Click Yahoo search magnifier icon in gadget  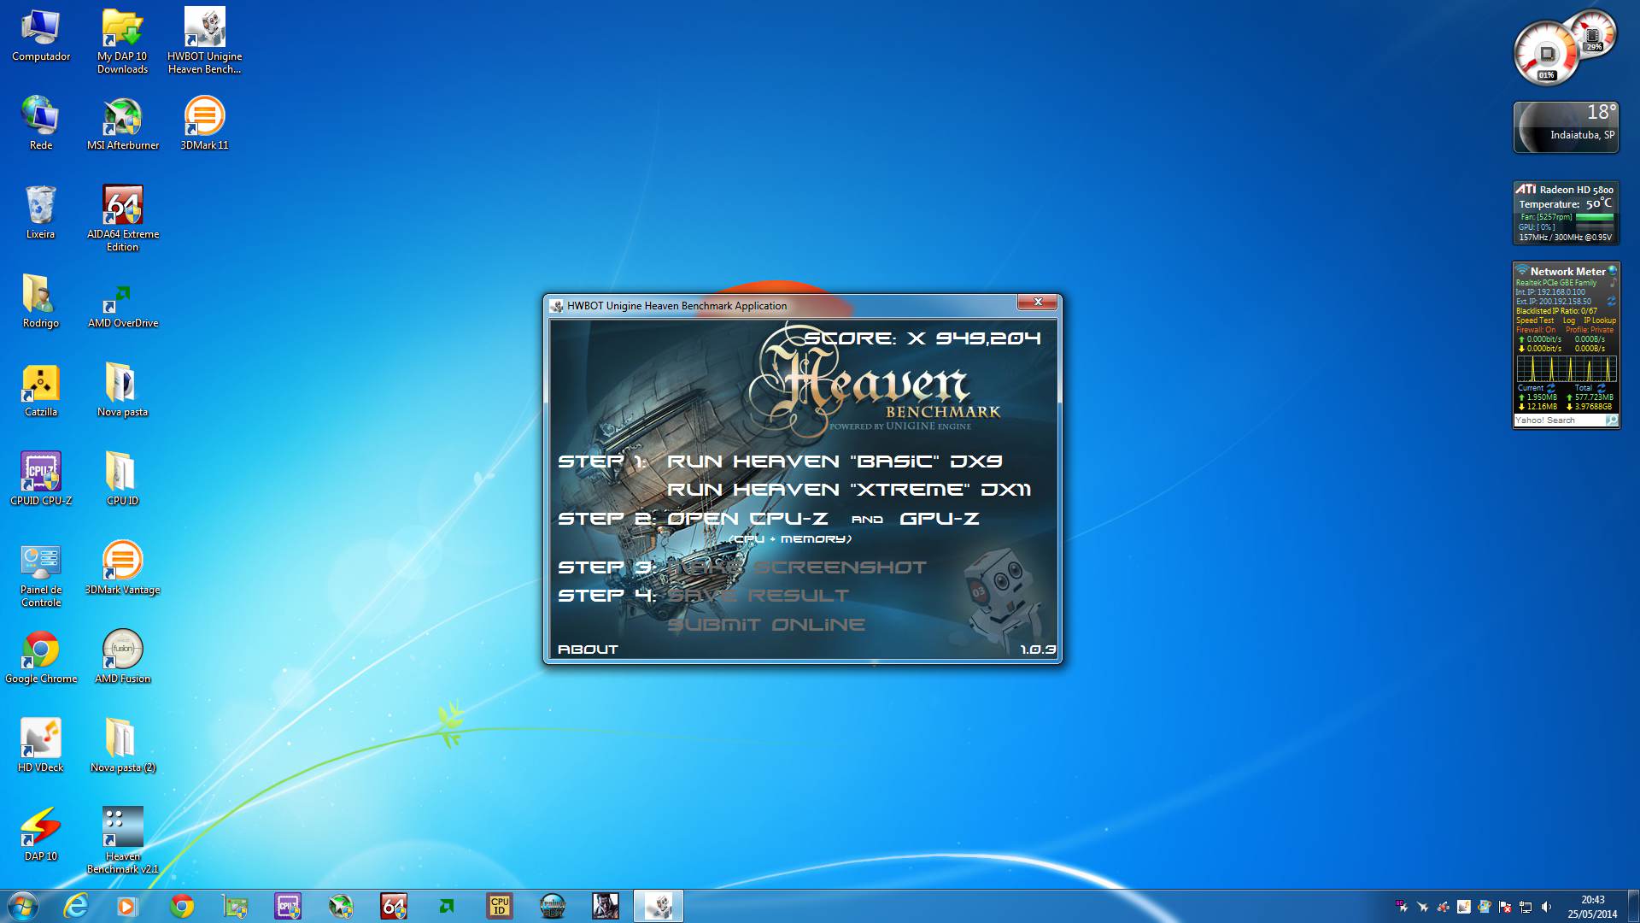[1611, 420]
